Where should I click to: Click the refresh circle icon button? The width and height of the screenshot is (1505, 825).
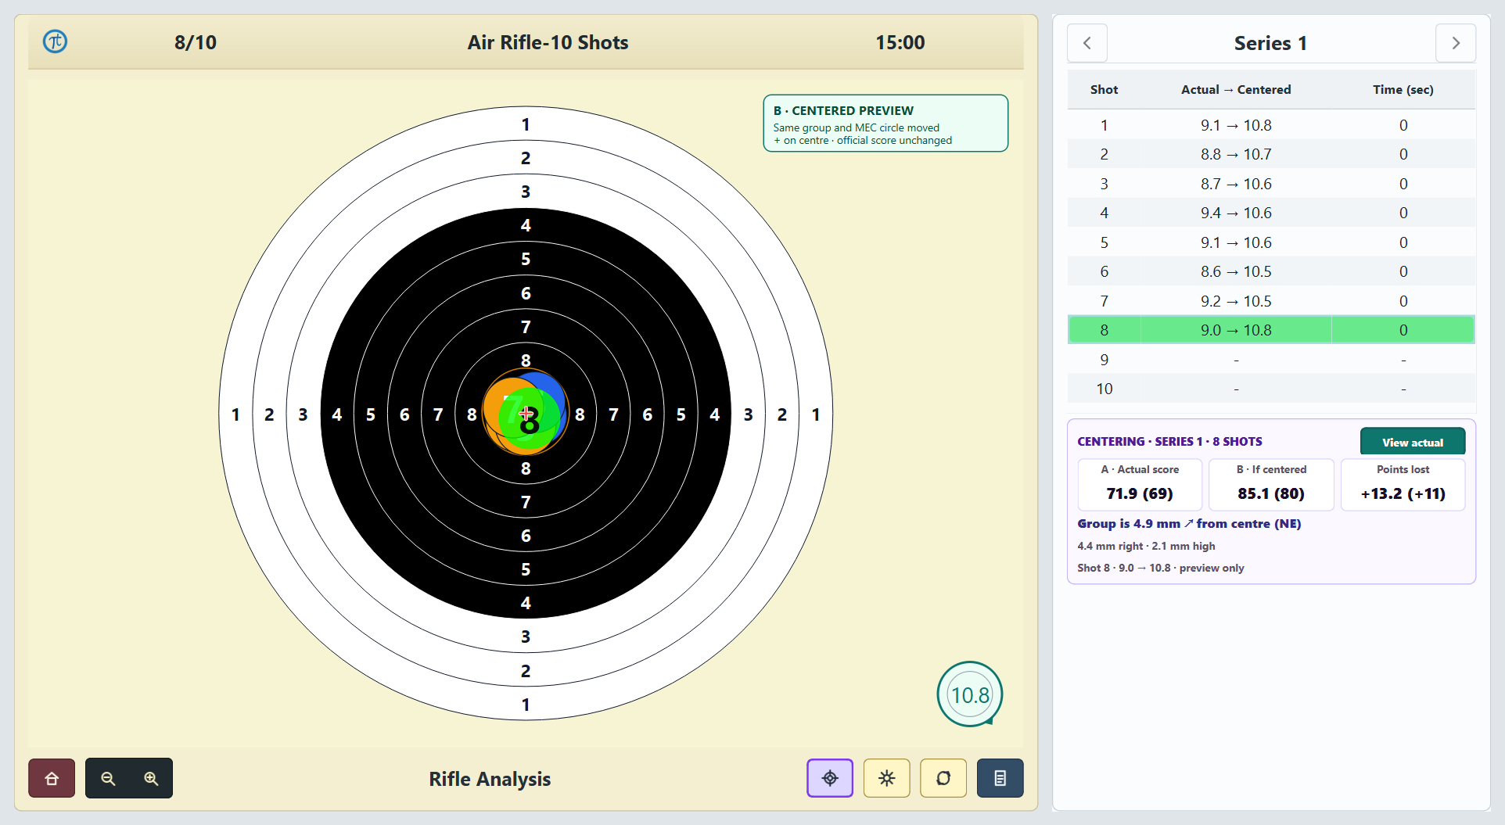coord(943,778)
